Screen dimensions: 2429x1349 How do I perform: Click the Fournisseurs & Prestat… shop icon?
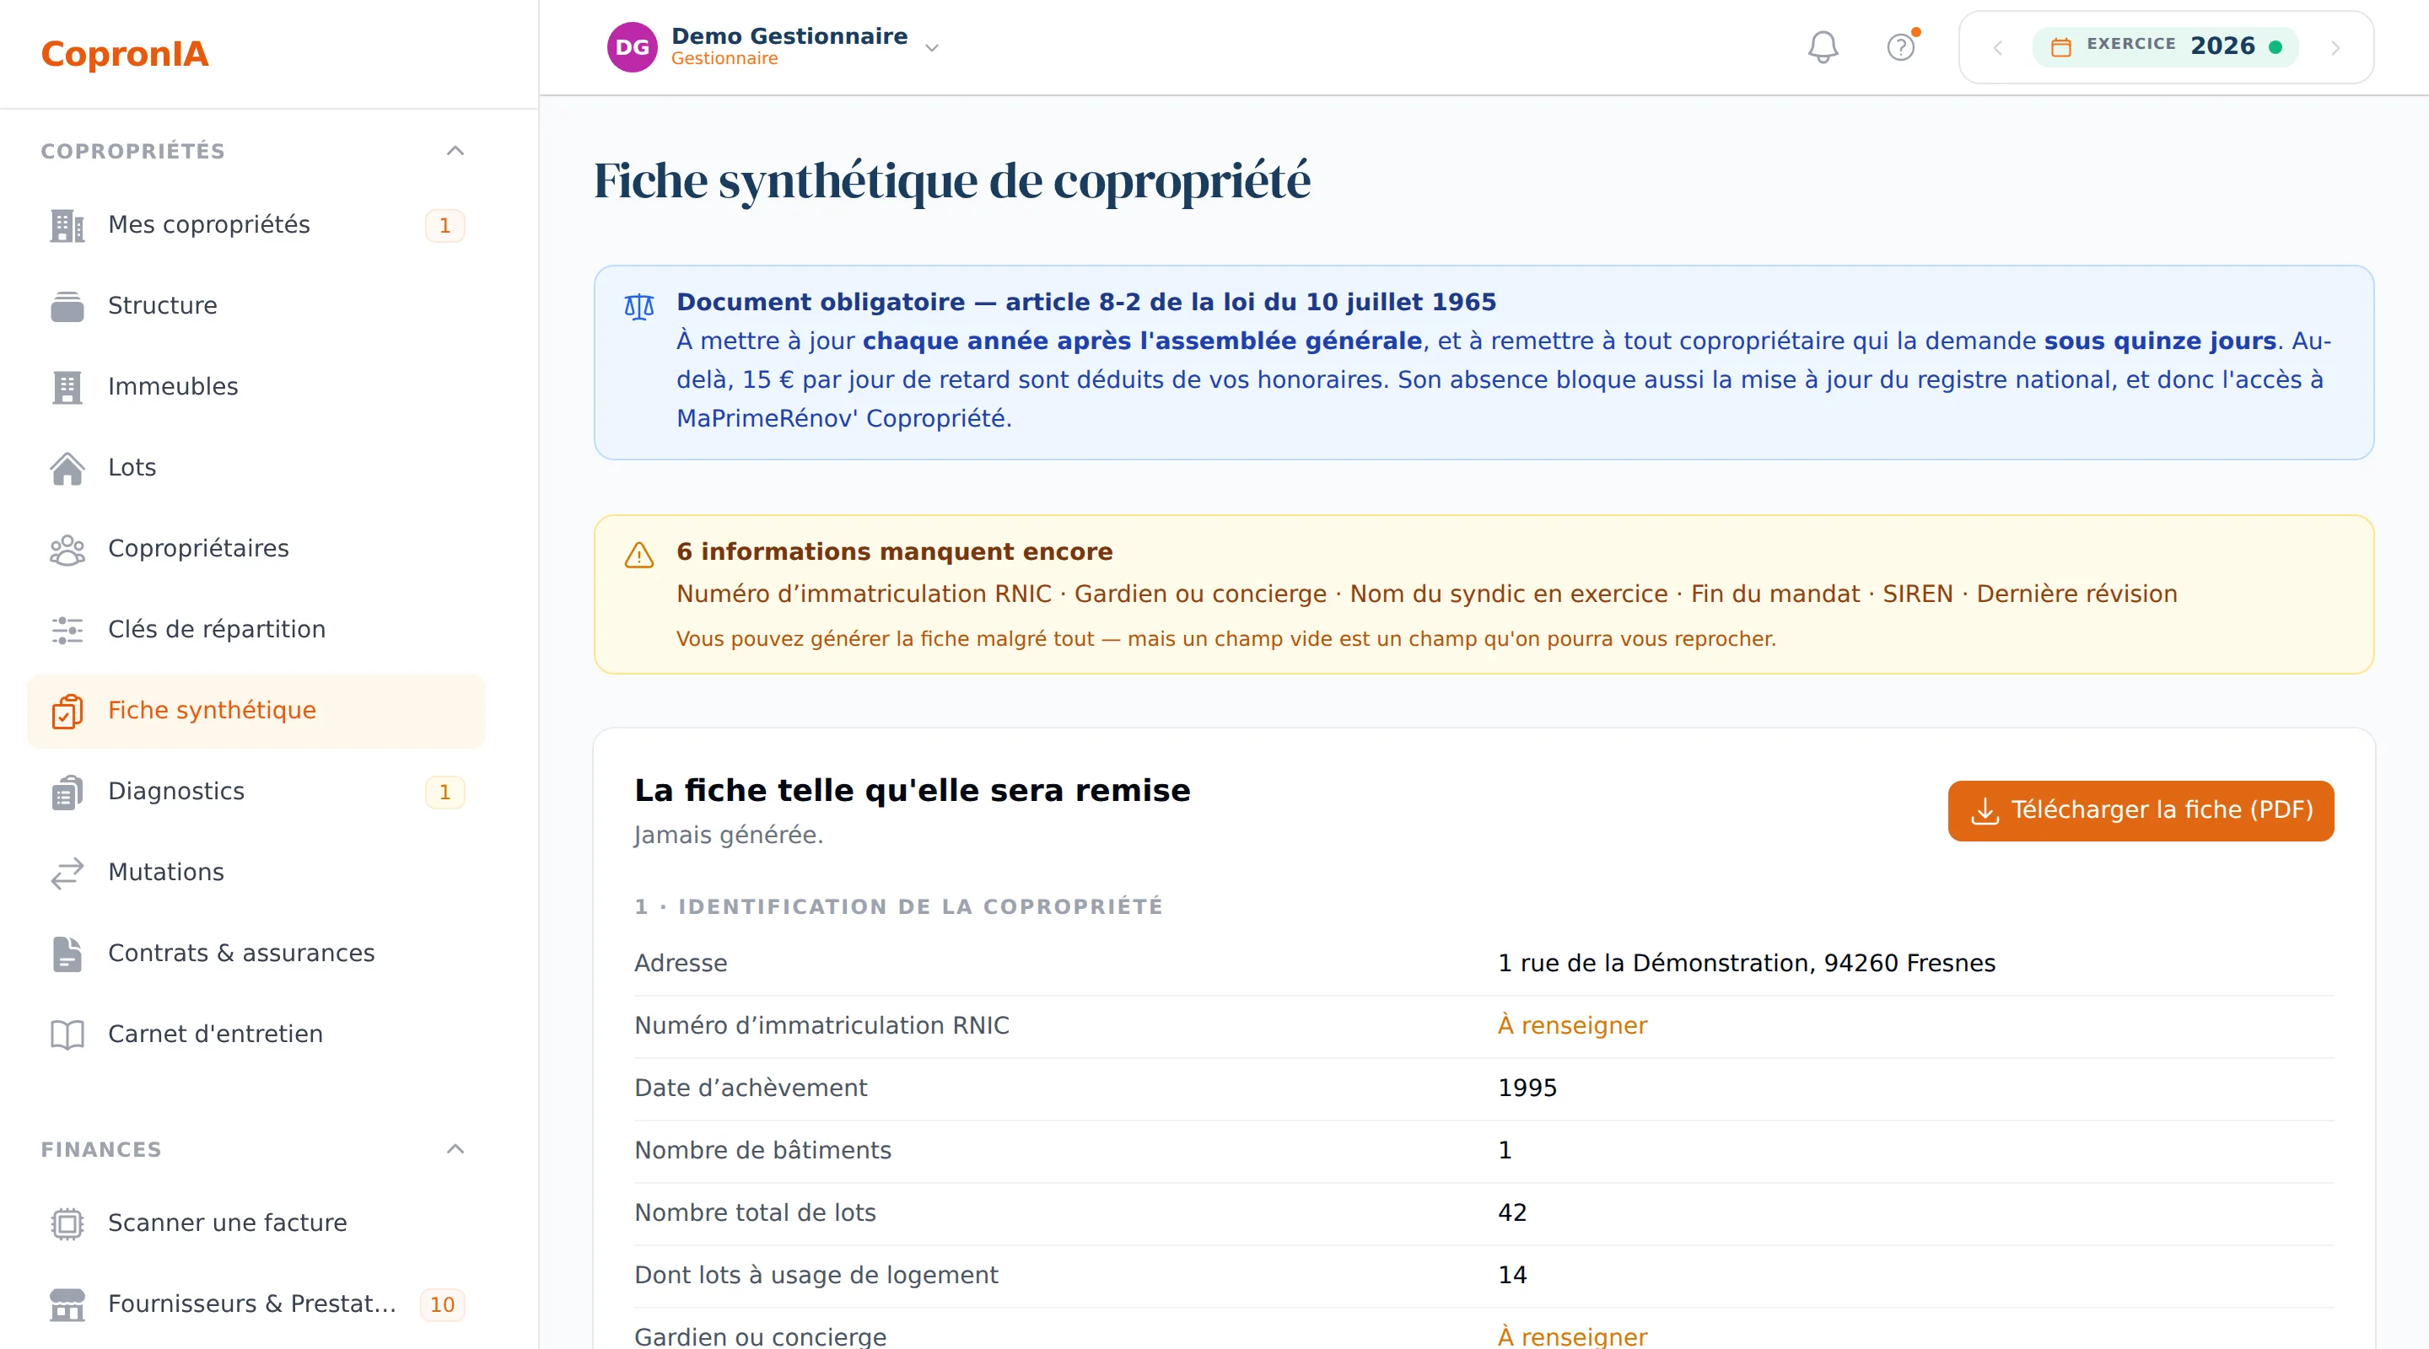click(67, 1304)
